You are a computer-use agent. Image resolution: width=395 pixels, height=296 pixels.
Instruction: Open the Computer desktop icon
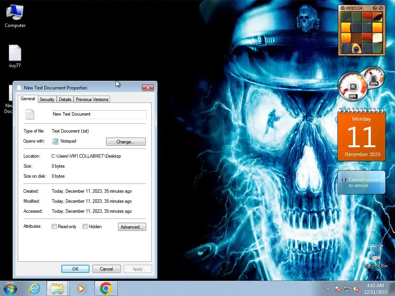click(x=15, y=16)
